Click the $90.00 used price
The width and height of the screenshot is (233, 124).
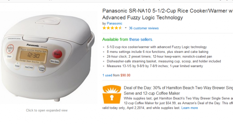(x=125, y=75)
